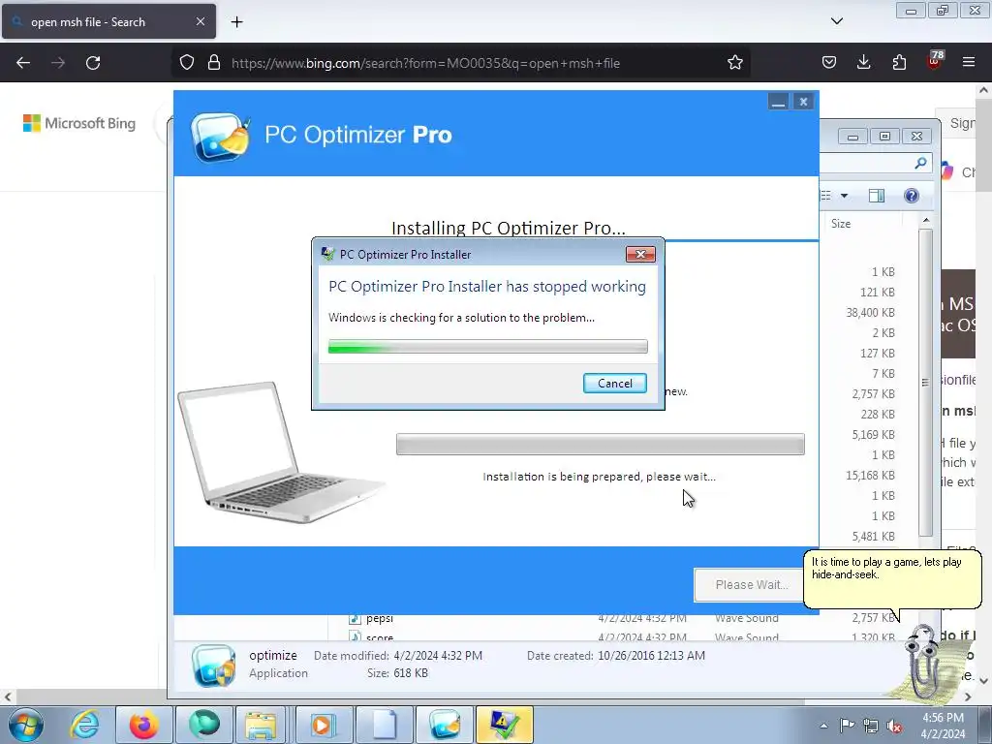Show hidden system tray icons
Screen dimensions: 992x744
(x=823, y=726)
